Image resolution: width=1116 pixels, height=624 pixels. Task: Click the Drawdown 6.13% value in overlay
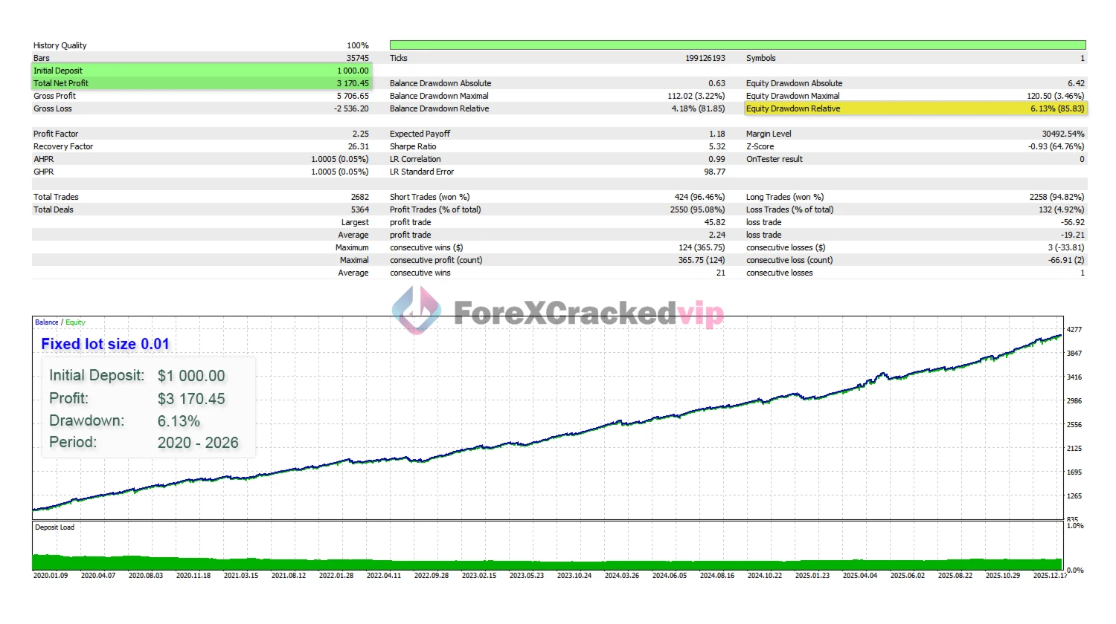tap(179, 421)
